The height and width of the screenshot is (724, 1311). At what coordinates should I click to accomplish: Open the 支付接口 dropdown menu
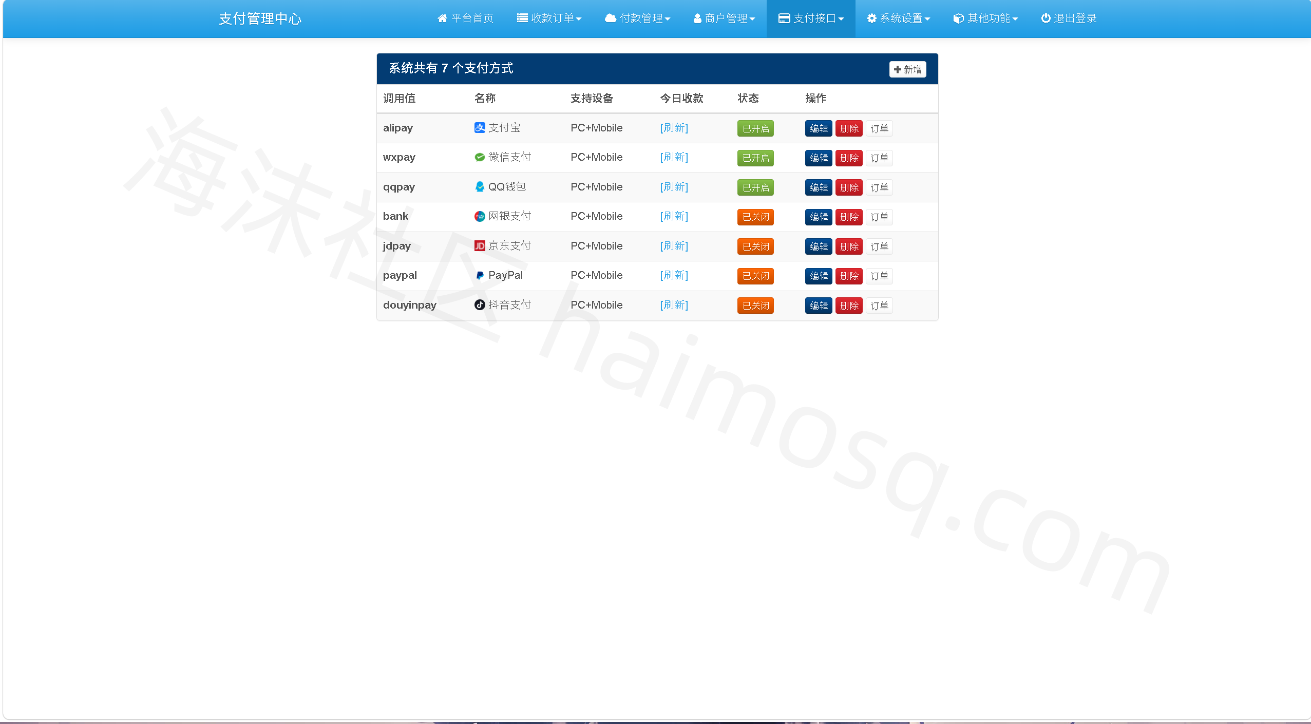pos(811,18)
